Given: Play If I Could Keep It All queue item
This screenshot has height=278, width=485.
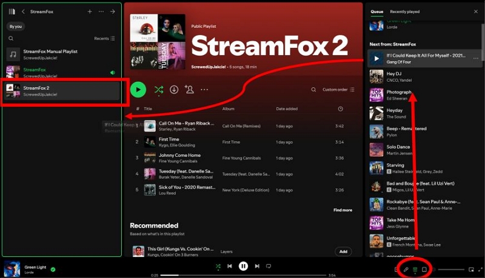Looking at the screenshot, I should click(376, 58).
